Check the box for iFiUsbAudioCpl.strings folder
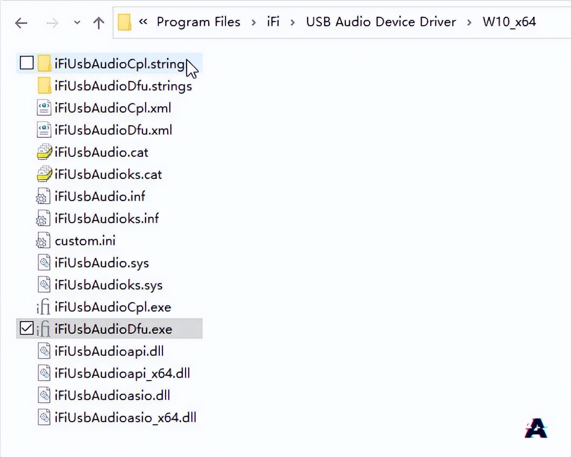This screenshot has width=571, height=457. click(x=27, y=63)
